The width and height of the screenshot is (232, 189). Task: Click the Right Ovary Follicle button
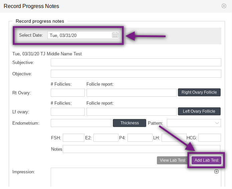[x=199, y=92]
